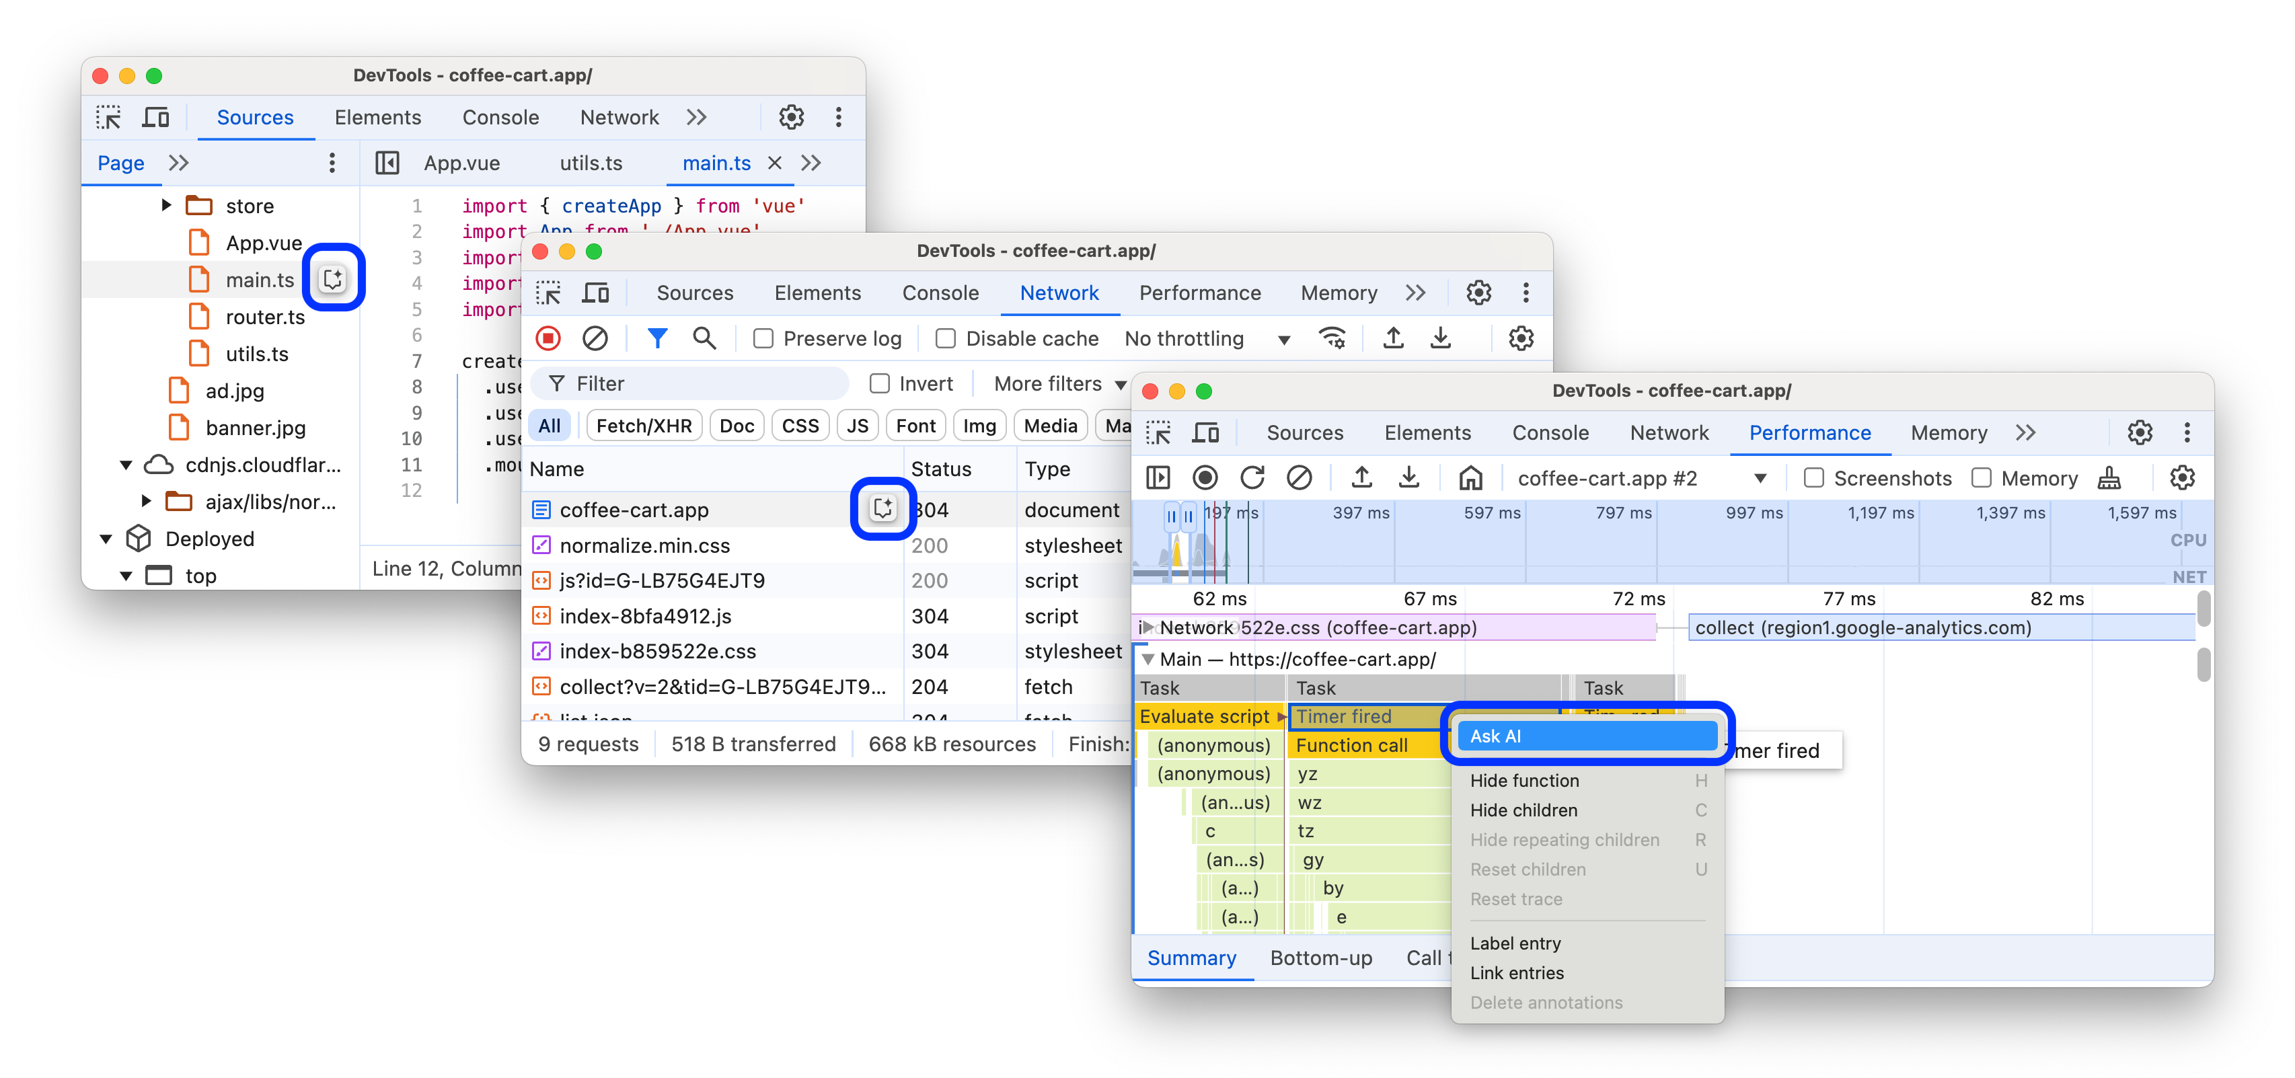Screen dimensions: 2295x1078
Task: Toggle the Preserve log checkbox in Network panel
Action: 759,340
